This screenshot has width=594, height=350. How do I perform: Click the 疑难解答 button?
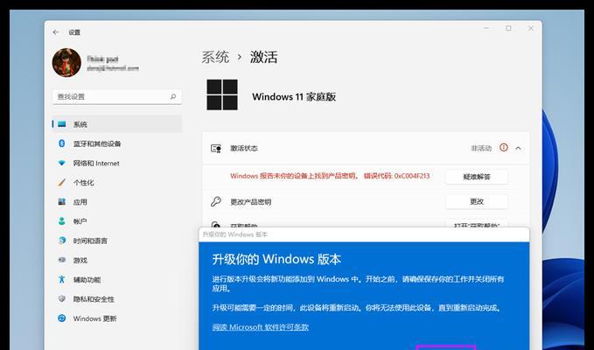coord(477,177)
